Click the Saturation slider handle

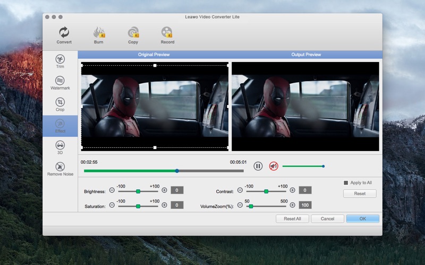click(x=138, y=206)
